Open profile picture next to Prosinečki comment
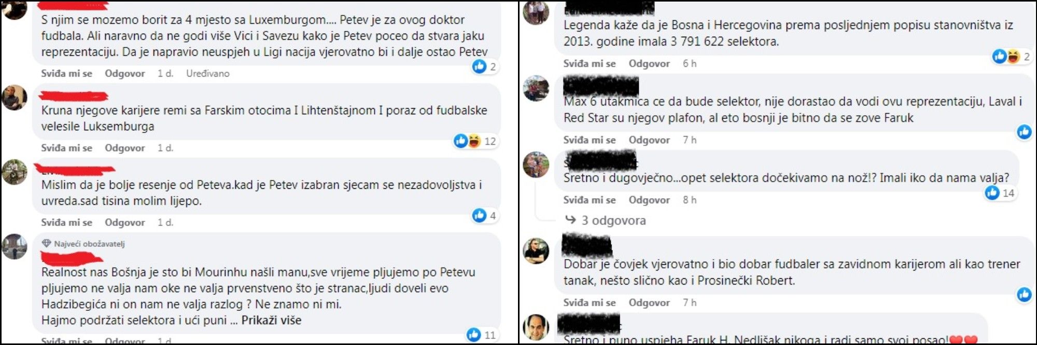The image size is (1037, 345). 536,251
